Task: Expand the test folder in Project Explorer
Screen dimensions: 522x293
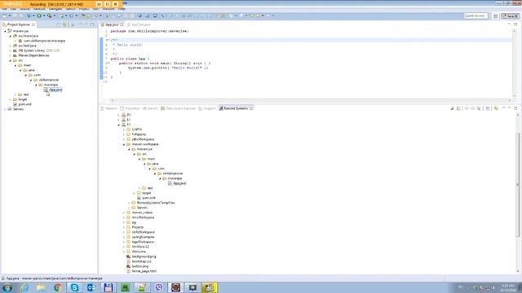Action: 15,94
